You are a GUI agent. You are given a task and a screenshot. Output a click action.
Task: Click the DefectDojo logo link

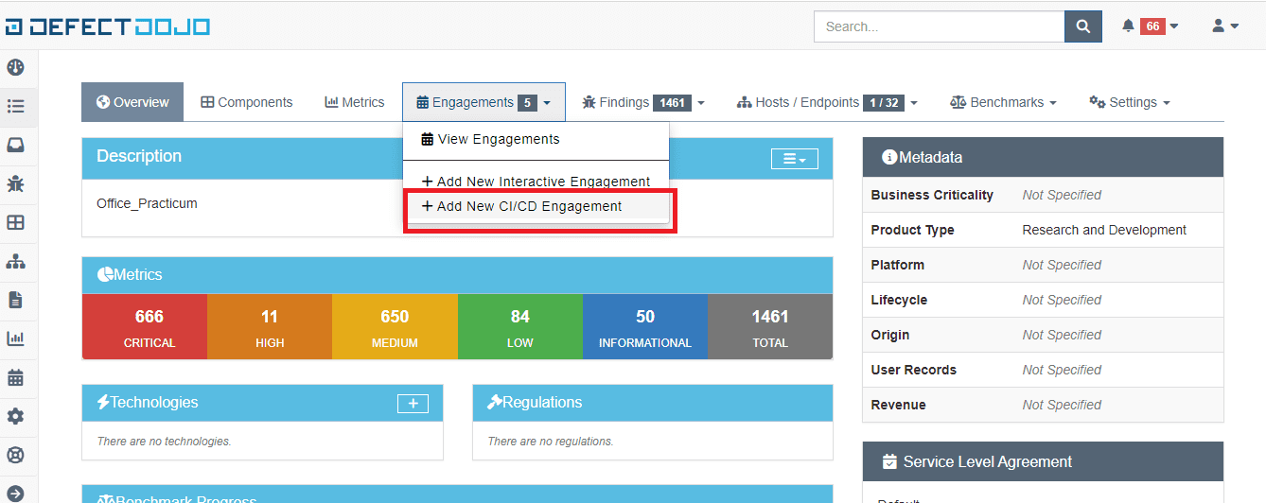106,26
